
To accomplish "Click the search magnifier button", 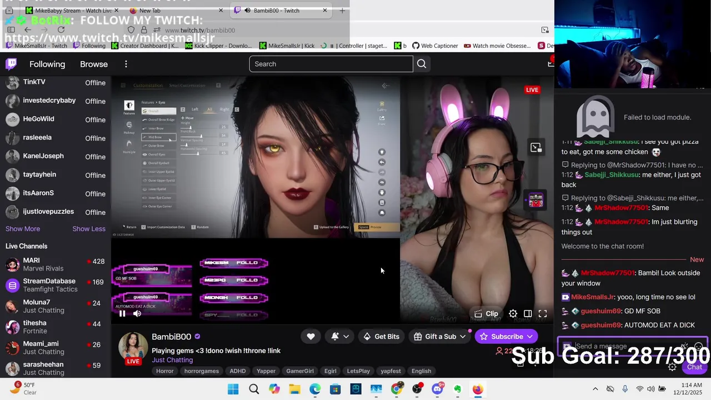I will tap(422, 64).
